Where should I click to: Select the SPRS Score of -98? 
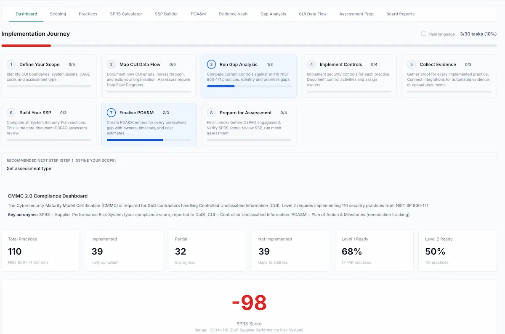(x=250, y=302)
